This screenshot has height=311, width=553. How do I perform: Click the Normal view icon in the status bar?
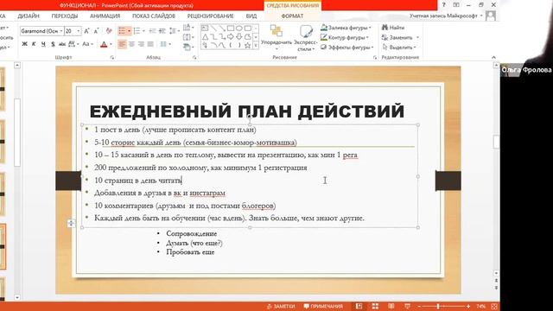(x=359, y=306)
